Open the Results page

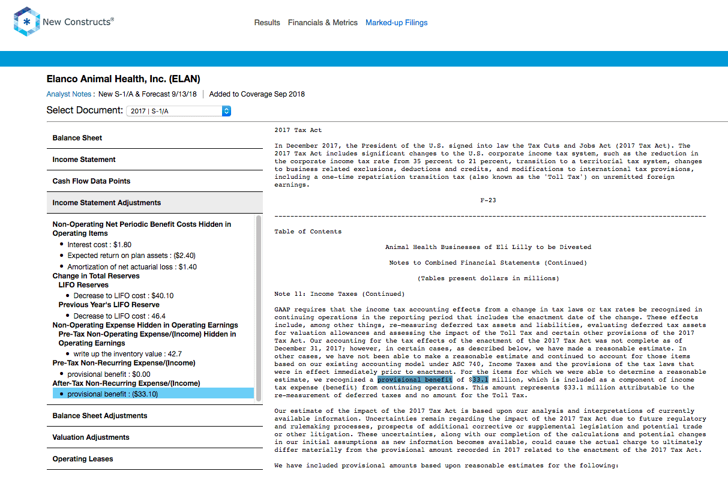(267, 23)
